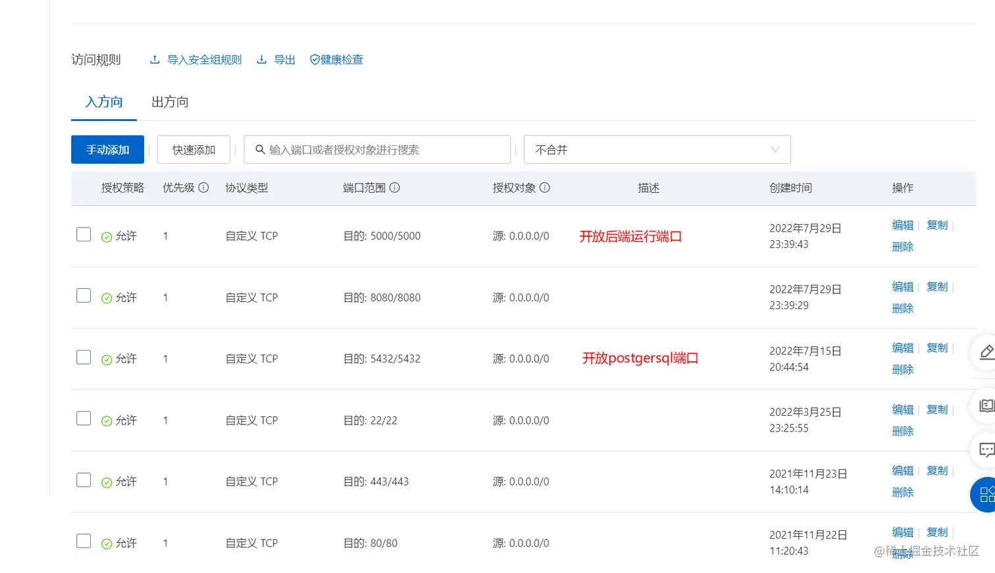The width and height of the screenshot is (995, 573).
Task: Click the 目的: 5000/5000 port cell
Action: click(382, 236)
